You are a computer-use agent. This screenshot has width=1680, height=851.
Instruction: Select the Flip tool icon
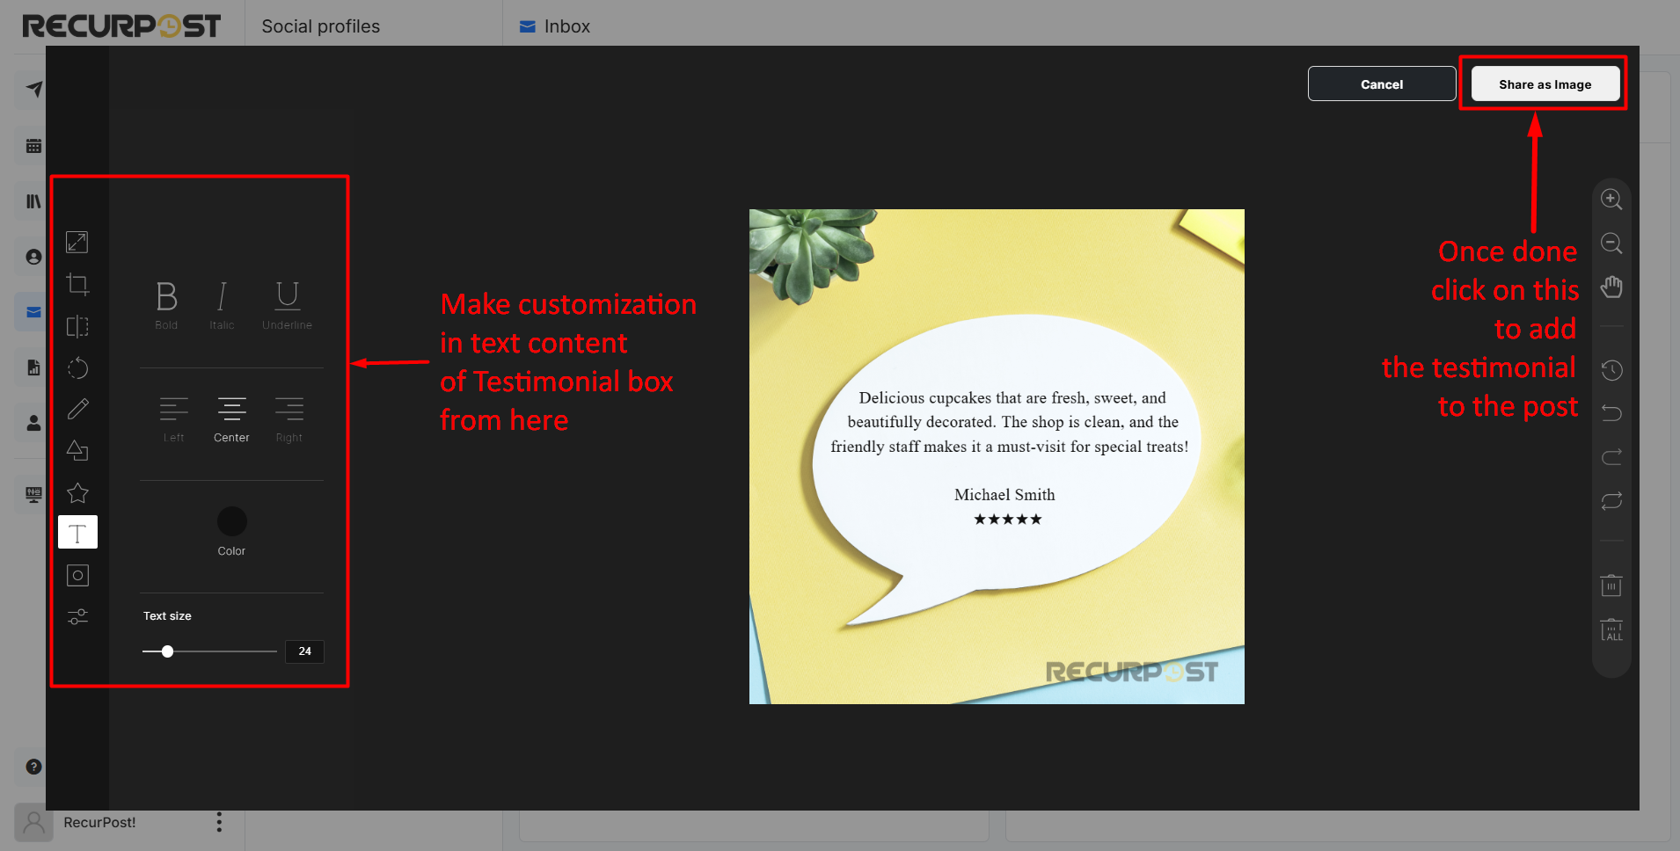[x=77, y=326]
